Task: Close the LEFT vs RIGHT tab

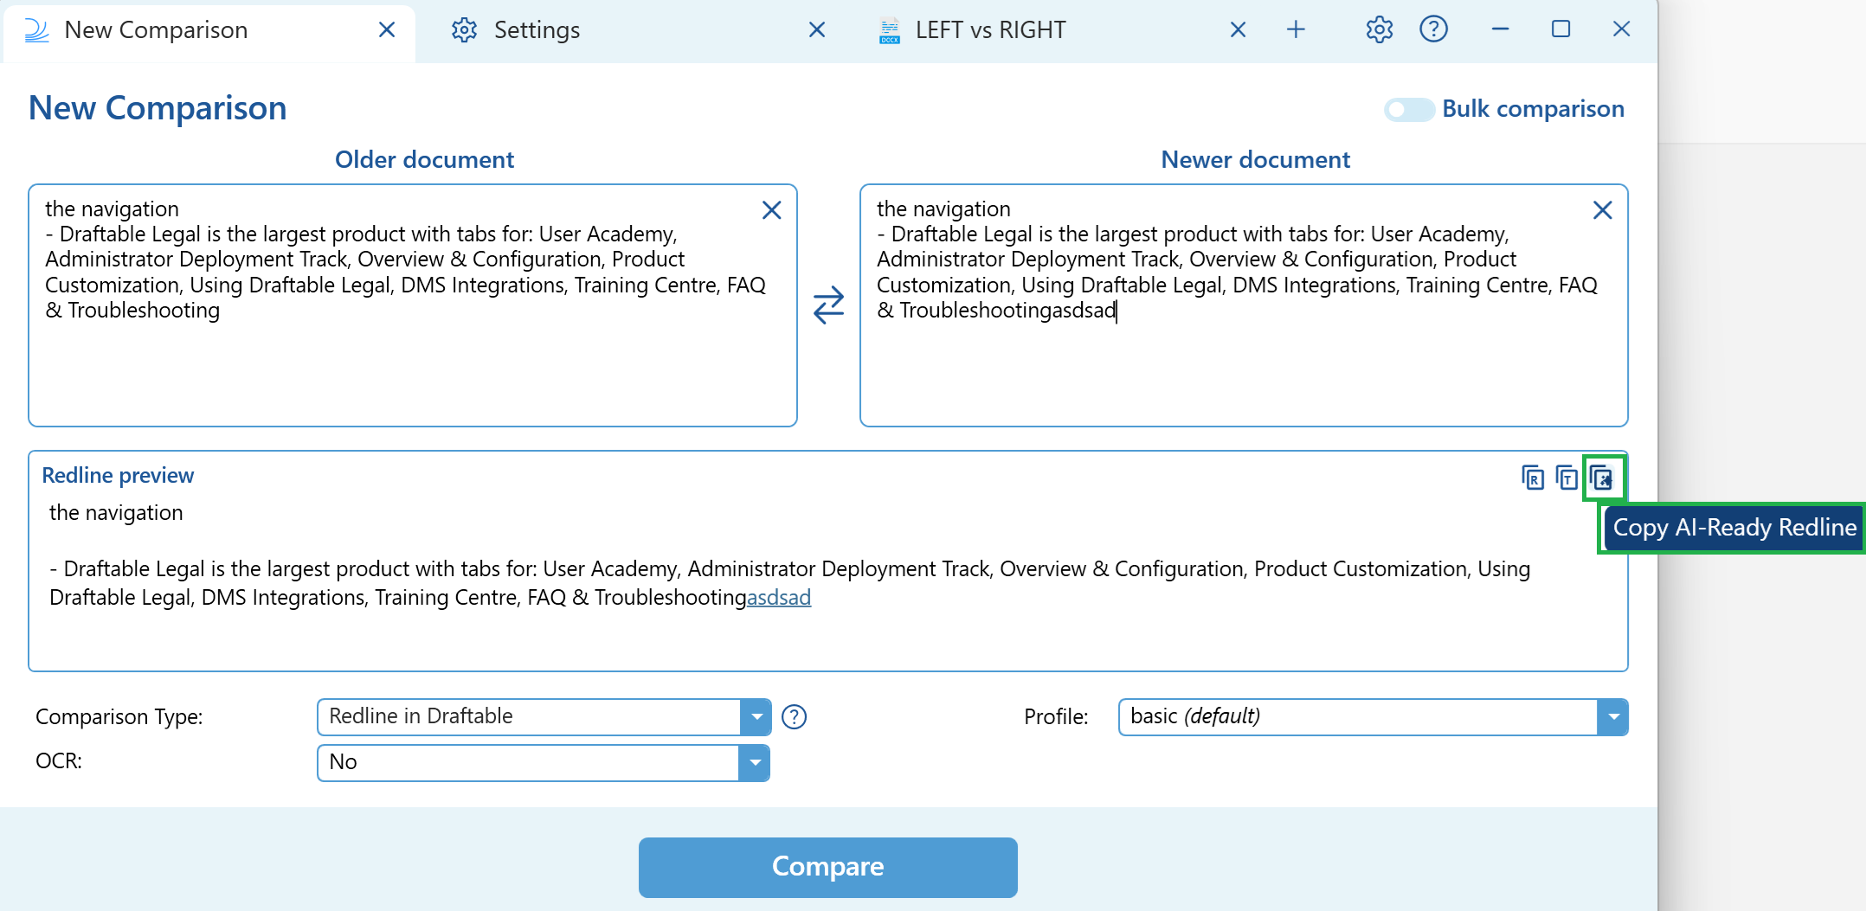Action: click(1238, 29)
